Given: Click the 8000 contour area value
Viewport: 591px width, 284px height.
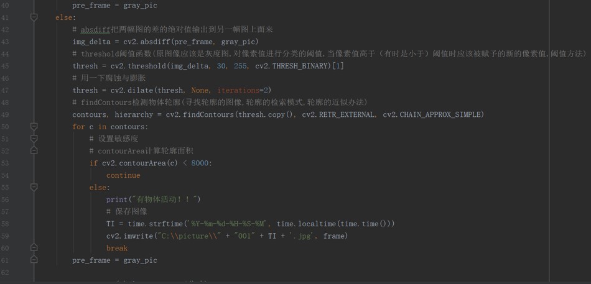Looking at the screenshot, I should click(200, 163).
